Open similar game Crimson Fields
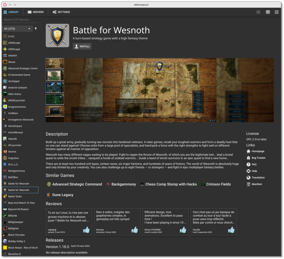The width and height of the screenshot is (284, 259). coord(216,184)
